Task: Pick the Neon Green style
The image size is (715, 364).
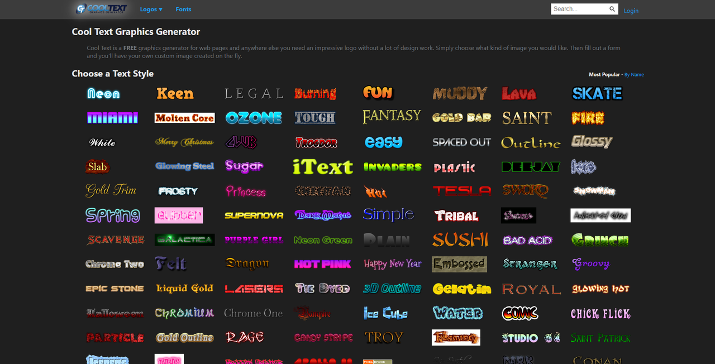Action: pyautogui.click(x=323, y=240)
